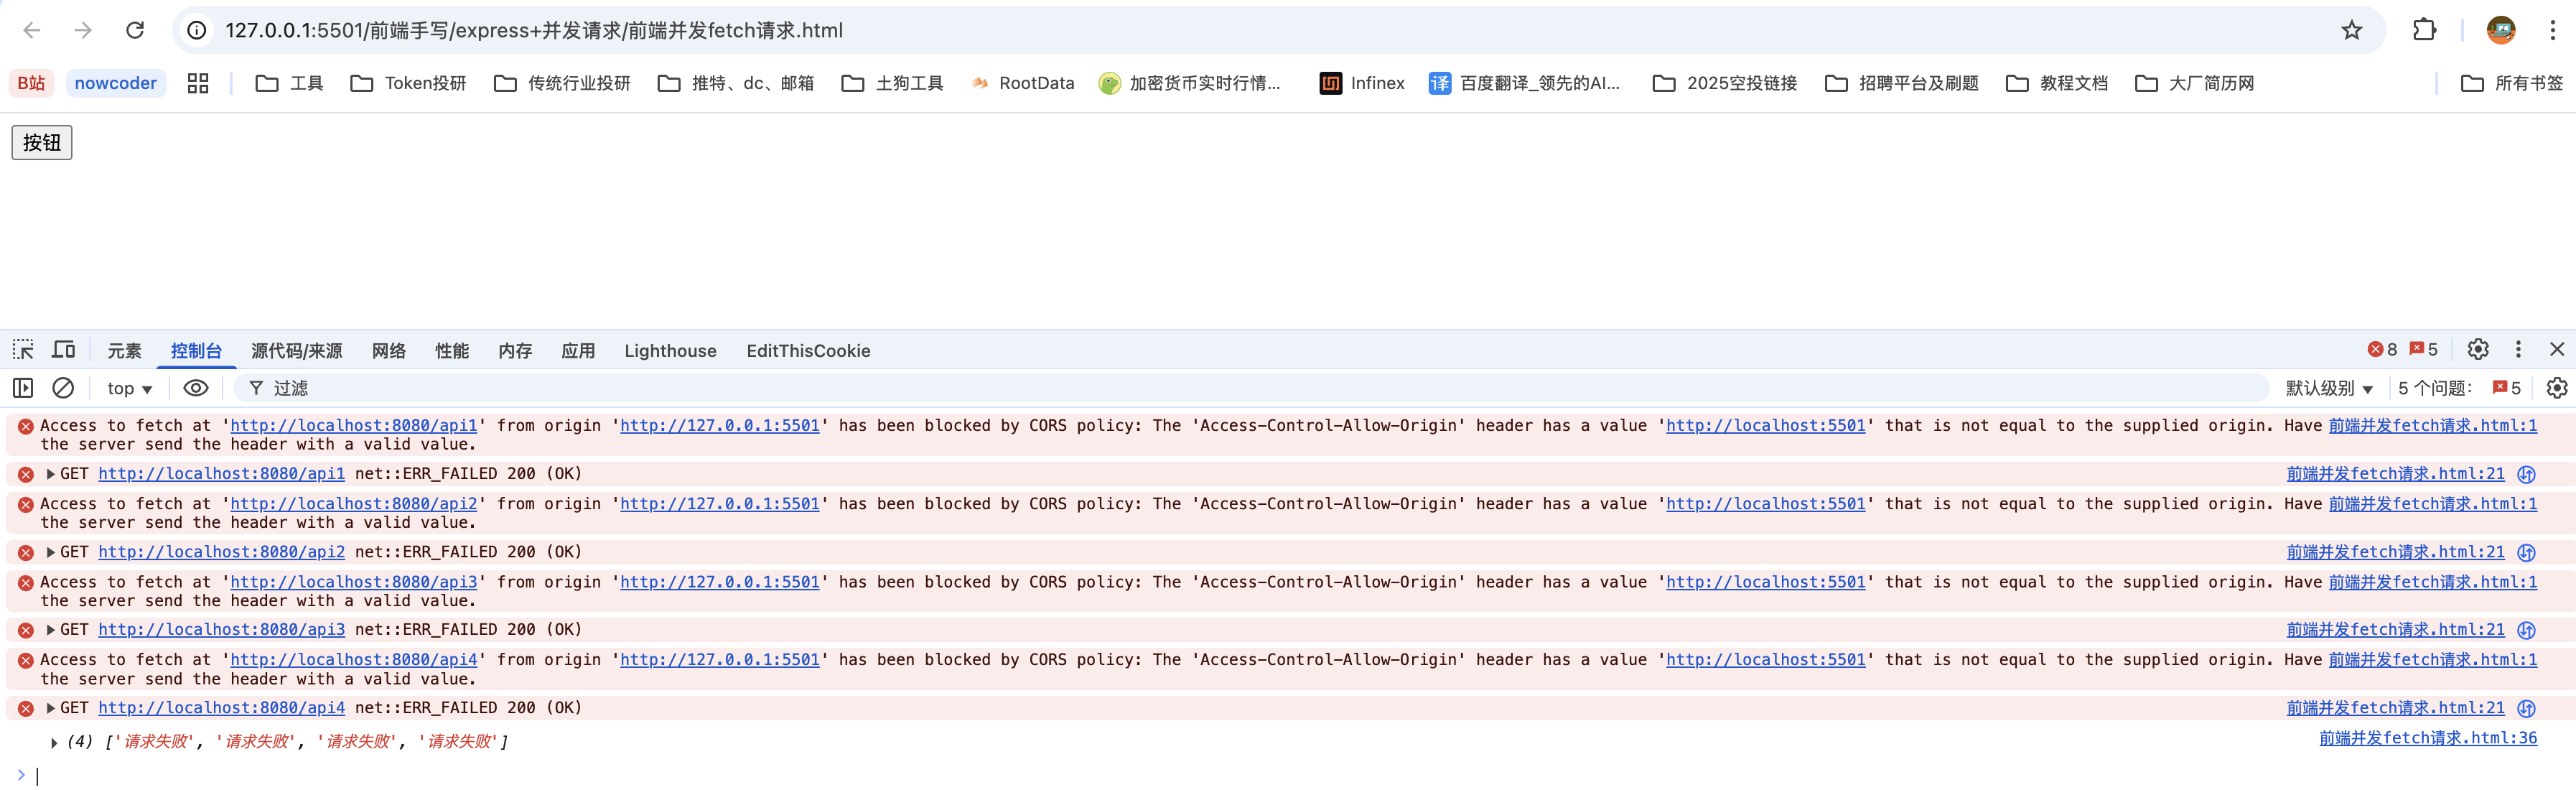Open console settings gear icon
The image size is (2576, 790).
[2556, 388]
